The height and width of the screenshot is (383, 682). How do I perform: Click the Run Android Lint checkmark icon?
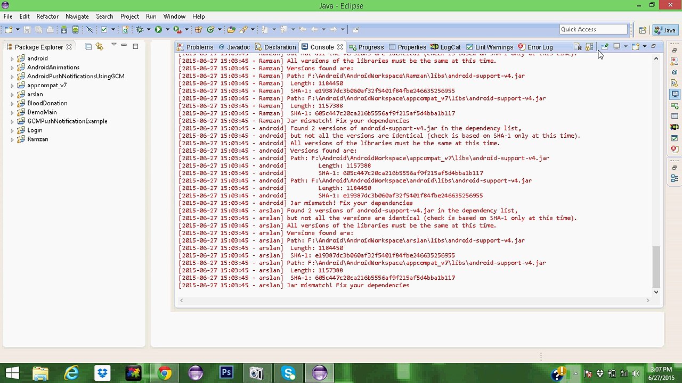point(104,29)
